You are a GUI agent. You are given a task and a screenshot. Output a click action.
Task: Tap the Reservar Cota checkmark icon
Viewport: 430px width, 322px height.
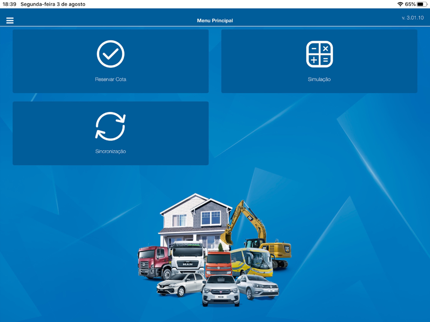click(x=111, y=54)
